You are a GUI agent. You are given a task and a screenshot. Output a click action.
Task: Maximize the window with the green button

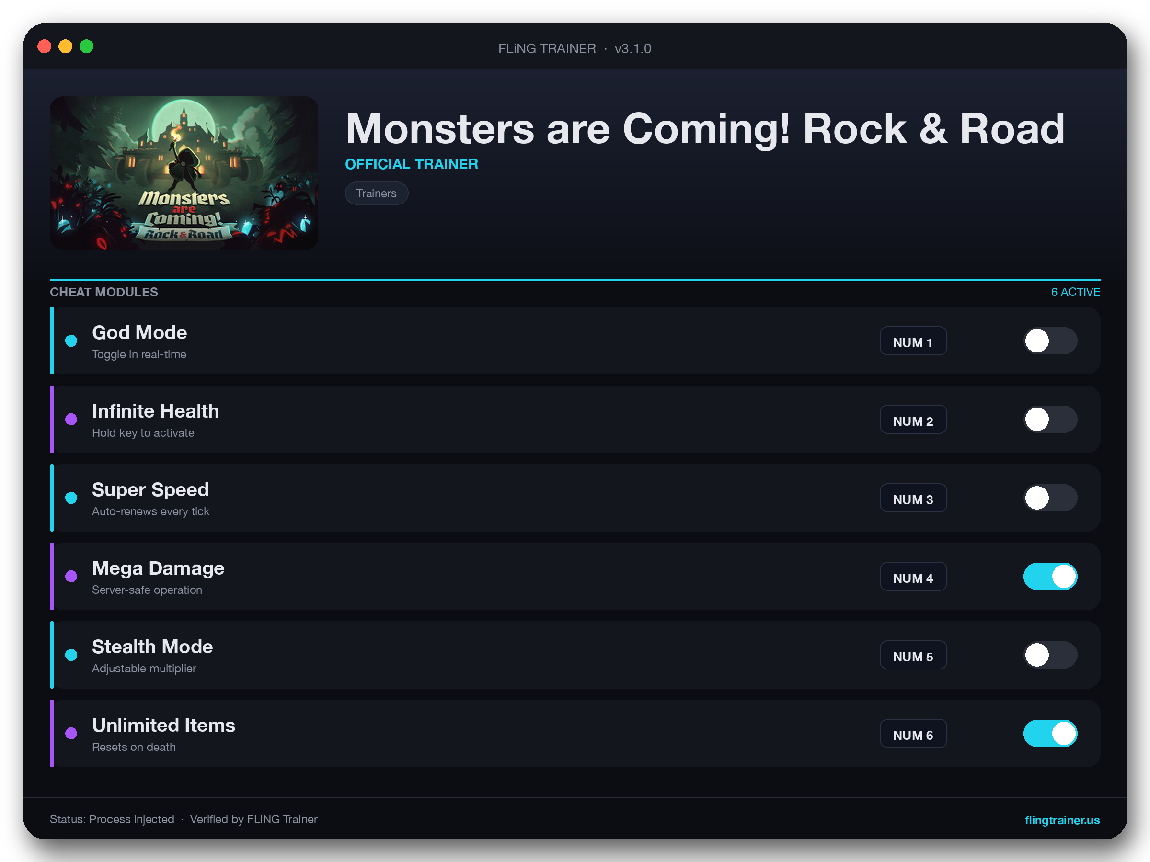tap(86, 47)
